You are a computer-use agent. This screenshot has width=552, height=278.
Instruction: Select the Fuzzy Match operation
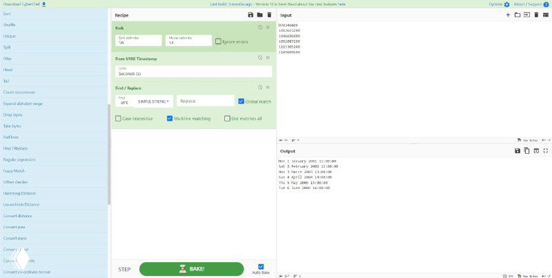tap(54, 171)
